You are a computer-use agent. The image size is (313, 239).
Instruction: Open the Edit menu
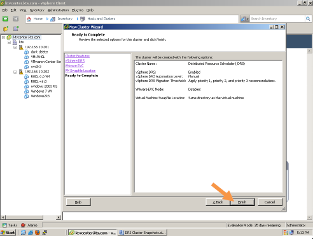(x=13, y=10)
